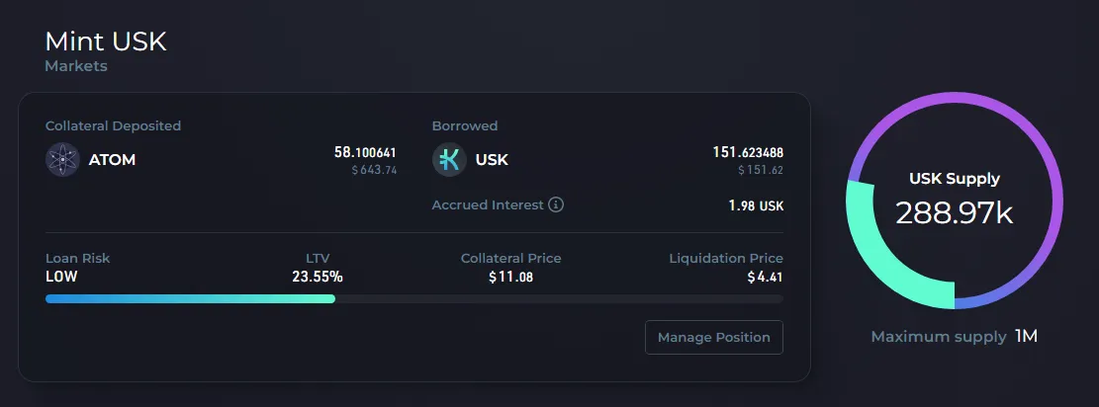Click the 23.55% LTV value
Viewport: 1099px width, 407px height.
(318, 277)
